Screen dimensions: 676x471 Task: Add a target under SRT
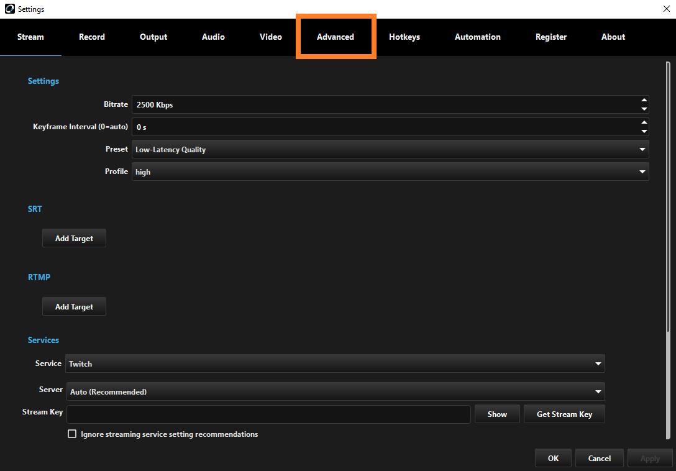pyautogui.click(x=74, y=239)
